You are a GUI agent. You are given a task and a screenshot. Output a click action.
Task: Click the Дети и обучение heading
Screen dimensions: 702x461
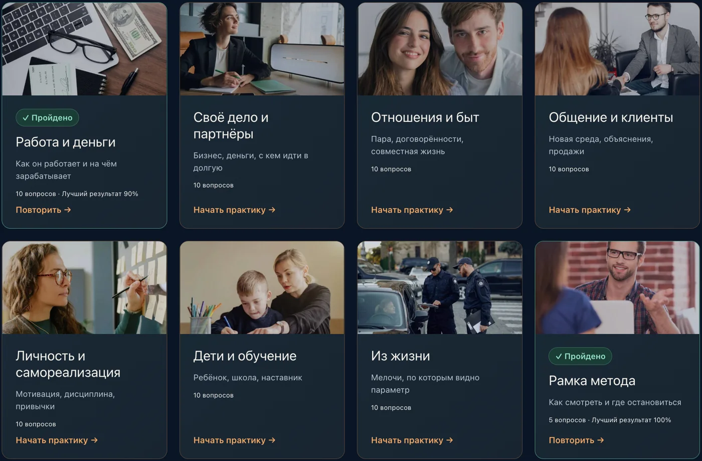pos(245,356)
